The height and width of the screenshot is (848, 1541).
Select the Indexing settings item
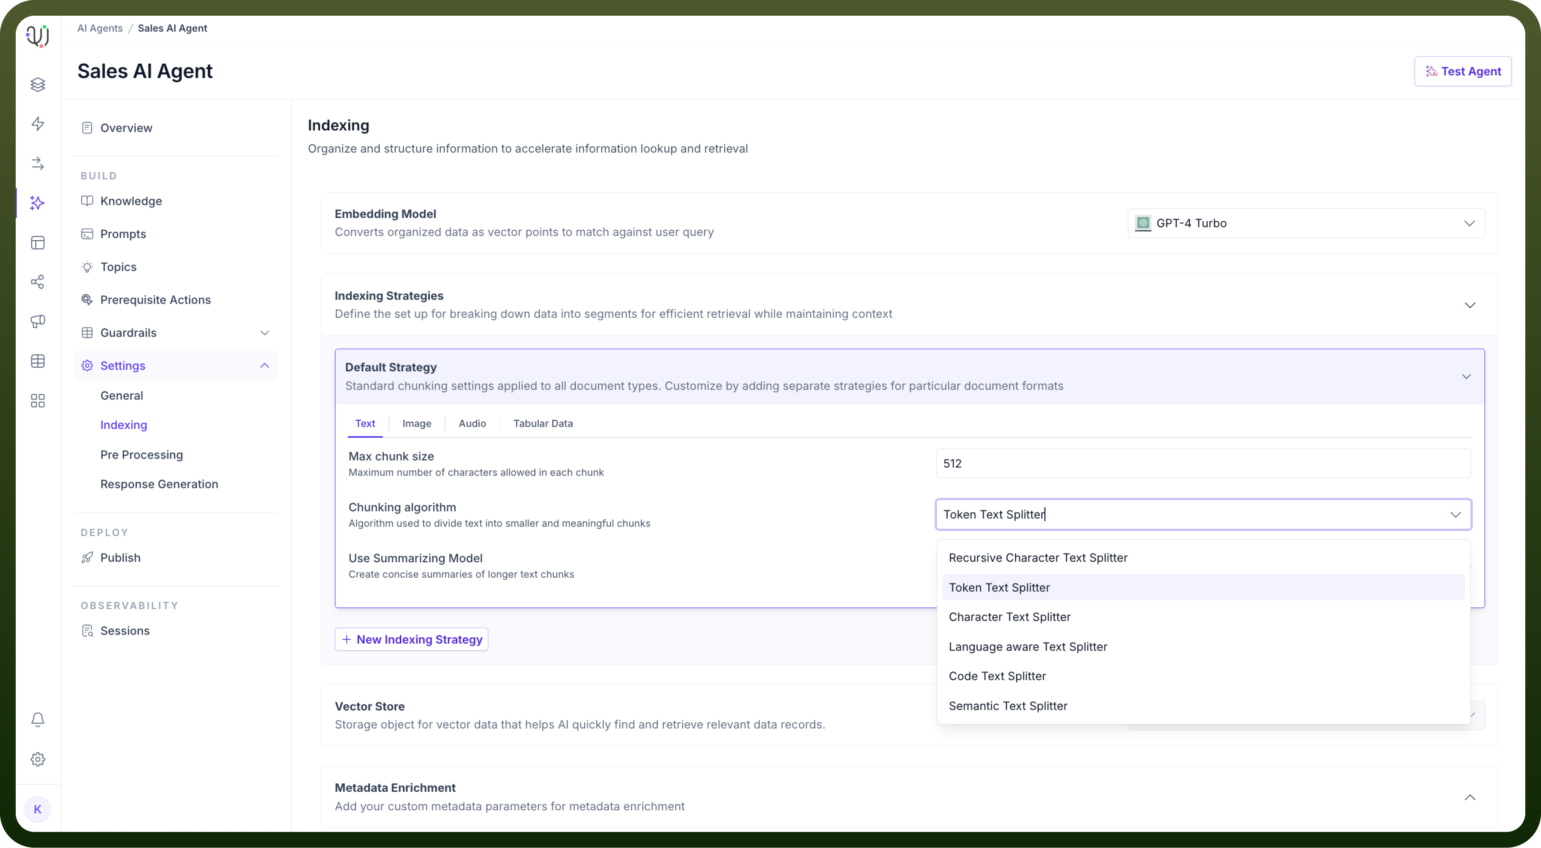coord(124,425)
